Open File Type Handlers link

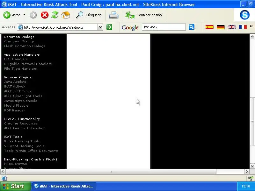click(x=20, y=68)
